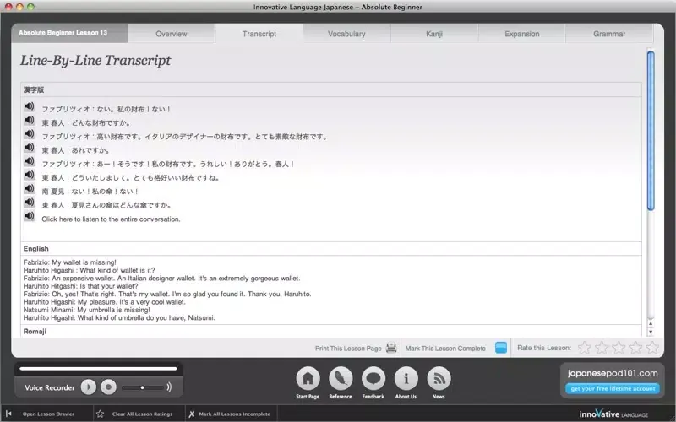
Task: Play audio for the 夏見さんの傘は line
Action: pos(30,203)
